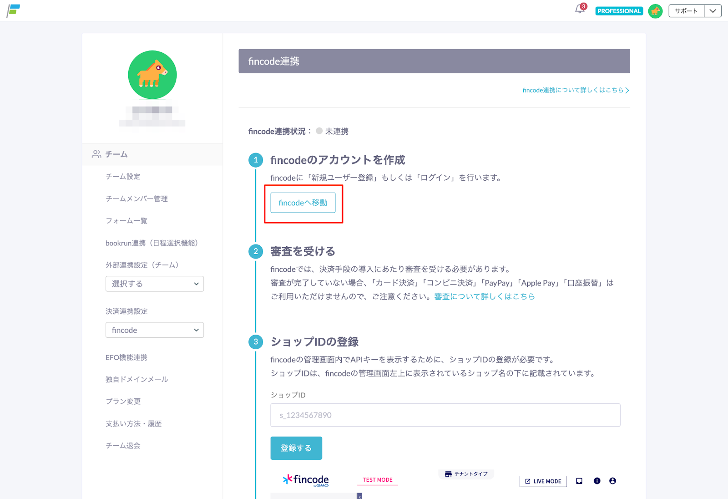This screenshot has height=499, width=728.
Task: Open 独自ドメインメール settings
Action: click(137, 380)
